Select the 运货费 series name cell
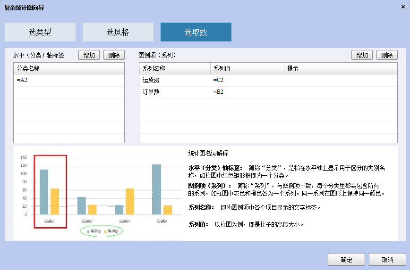 coord(174,81)
